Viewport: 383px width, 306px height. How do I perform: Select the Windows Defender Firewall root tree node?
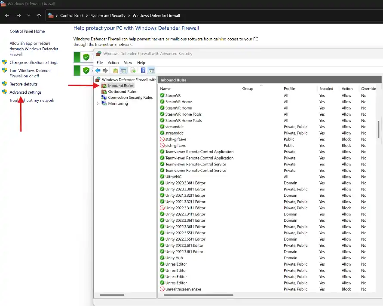(129, 80)
